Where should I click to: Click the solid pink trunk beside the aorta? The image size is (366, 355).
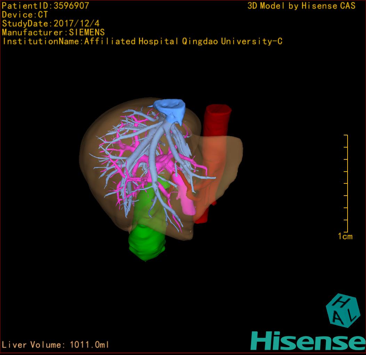click(x=187, y=202)
